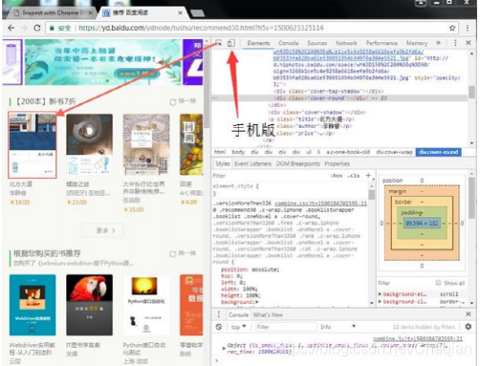Refresh purchase recommendations with 换一换
The width and height of the screenshot is (480, 366).
[x=183, y=253]
